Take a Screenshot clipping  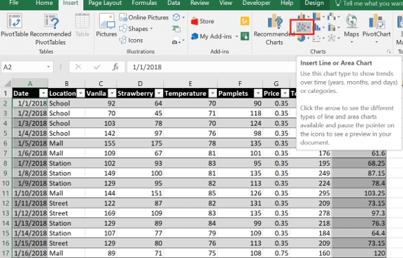178,40
